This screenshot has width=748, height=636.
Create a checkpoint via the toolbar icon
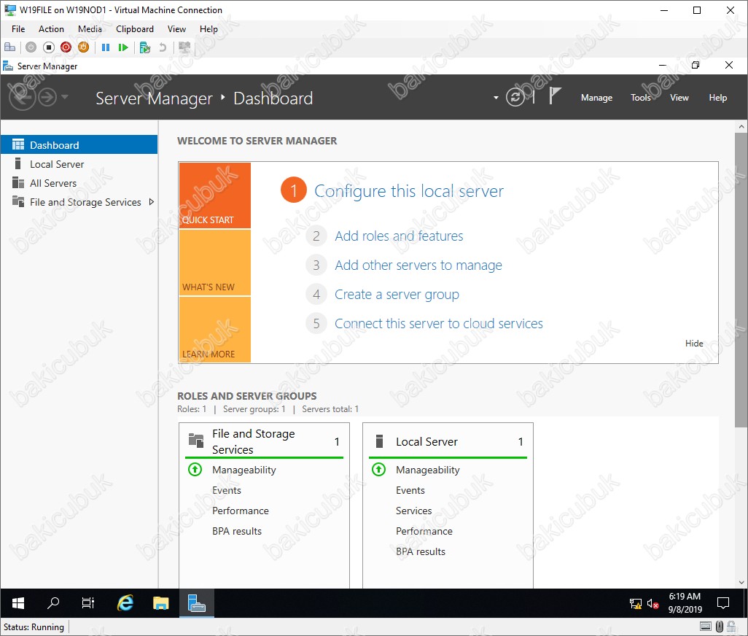pos(145,47)
